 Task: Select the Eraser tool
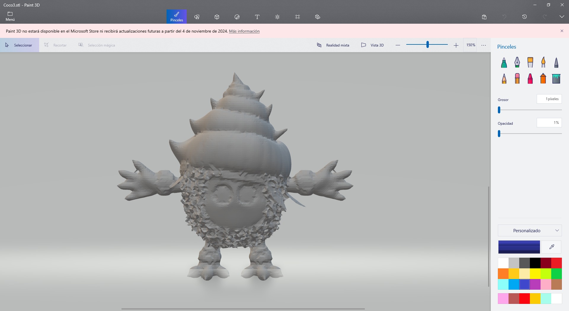click(x=517, y=78)
